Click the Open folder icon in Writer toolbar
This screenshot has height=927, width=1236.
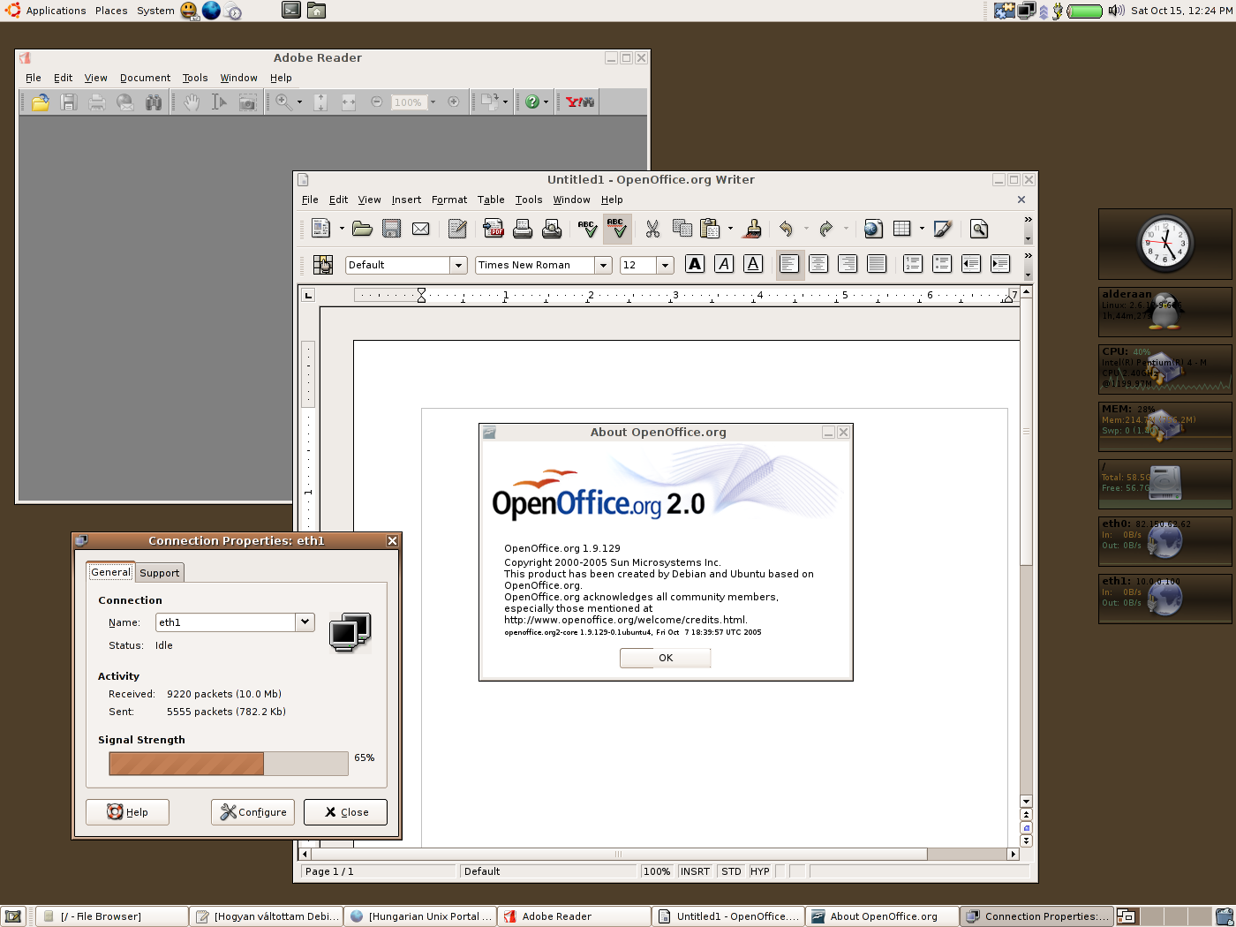coord(362,229)
